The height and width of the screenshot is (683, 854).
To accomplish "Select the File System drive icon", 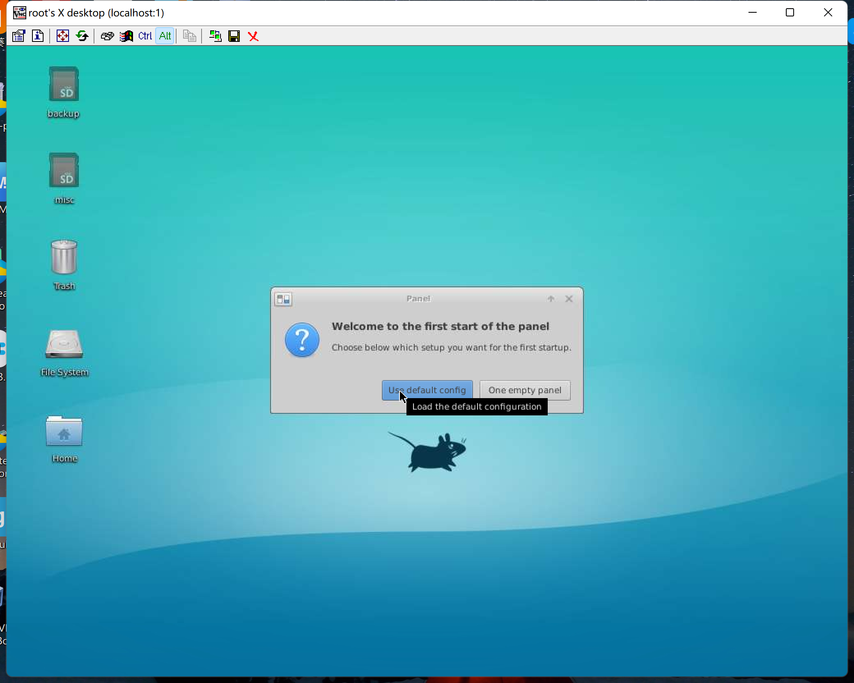I will [64, 344].
